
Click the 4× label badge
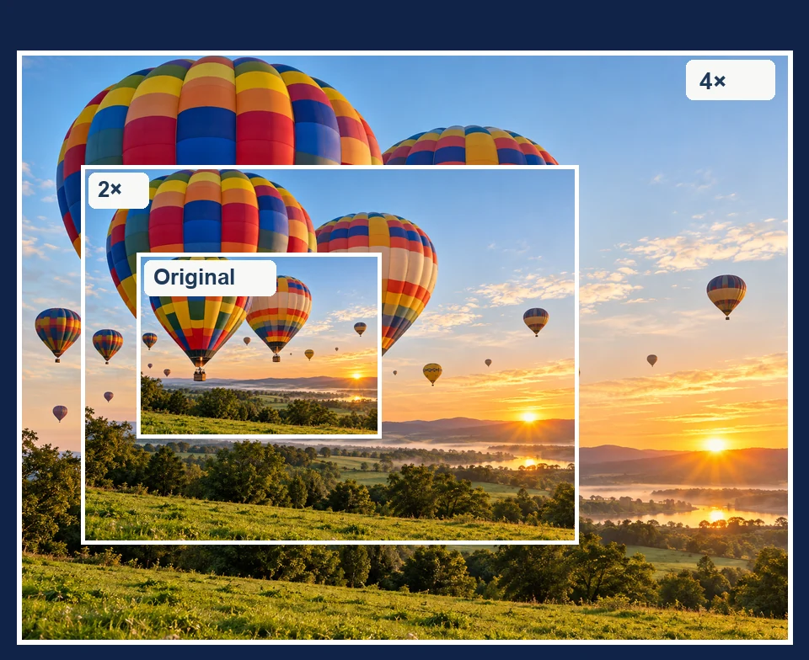coord(730,80)
